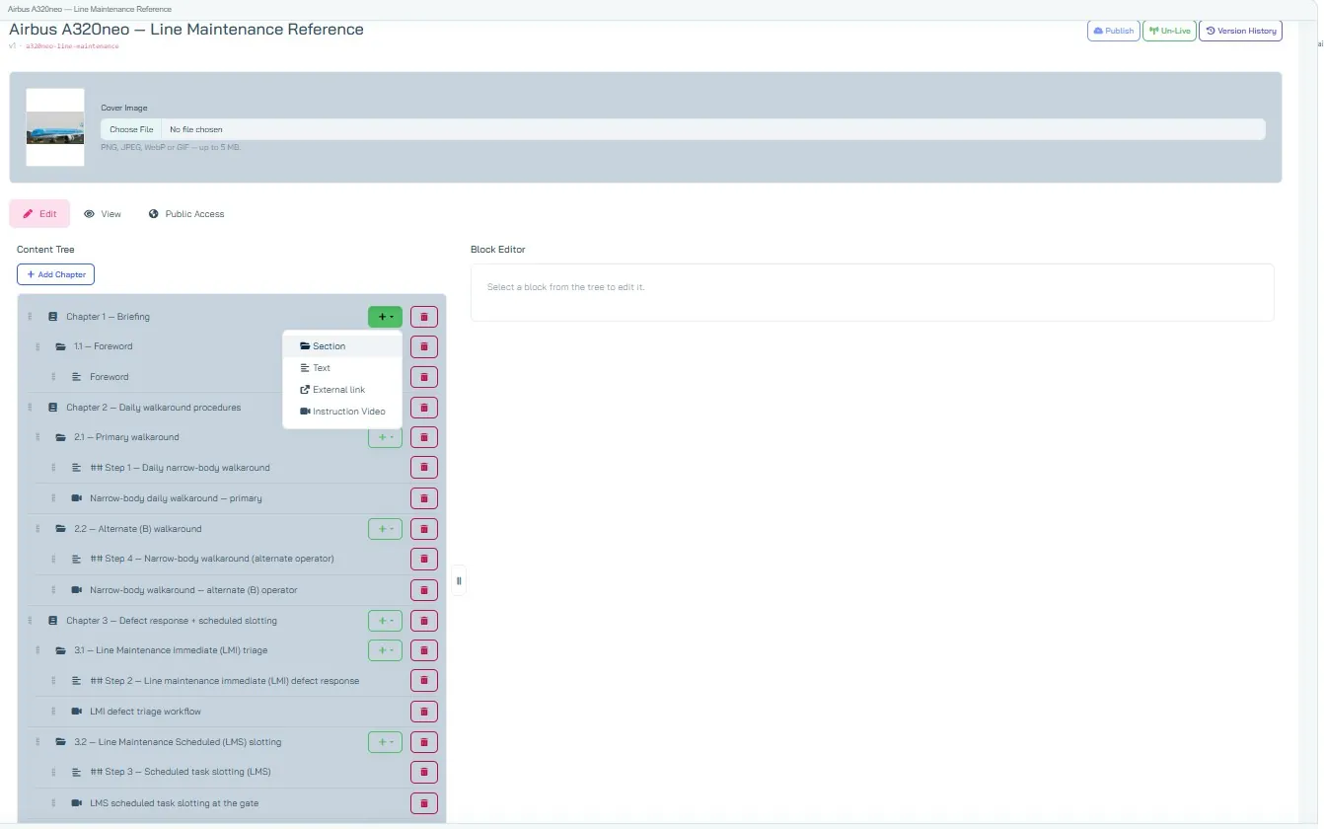Image resolution: width=1324 pixels, height=829 pixels.
Task: Click the Publish button
Action: pyautogui.click(x=1114, y=31)
